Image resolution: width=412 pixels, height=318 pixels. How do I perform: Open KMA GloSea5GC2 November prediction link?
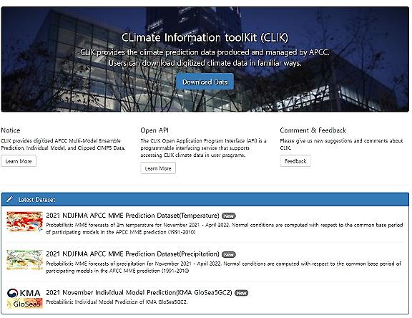(139, 292)
